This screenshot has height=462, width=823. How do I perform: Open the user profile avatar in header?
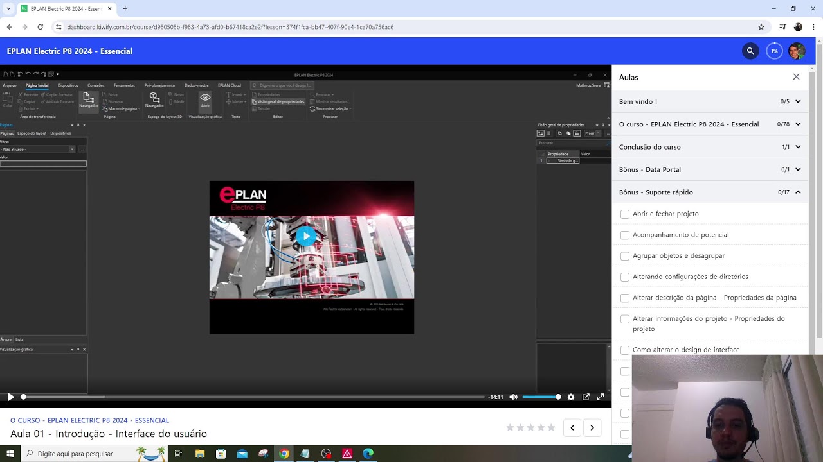point(797,51)
